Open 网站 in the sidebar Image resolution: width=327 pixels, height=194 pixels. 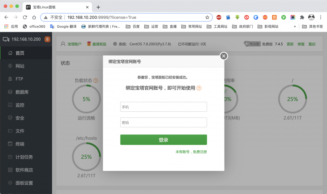click(26, 66)
